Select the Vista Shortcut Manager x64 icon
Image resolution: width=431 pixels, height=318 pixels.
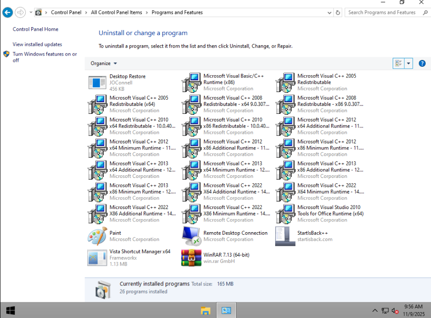click(x=98, y=258)
